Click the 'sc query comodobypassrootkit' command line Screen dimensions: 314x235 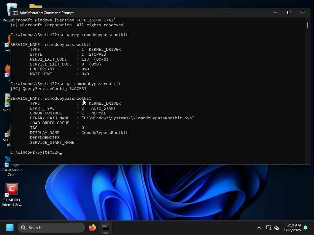pos(69,35)
